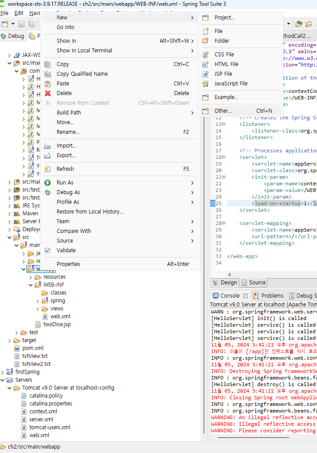Select web.xml under WEB-INF views
The width and height of the screenshot is (317, 453).
[x=57, y=317]
